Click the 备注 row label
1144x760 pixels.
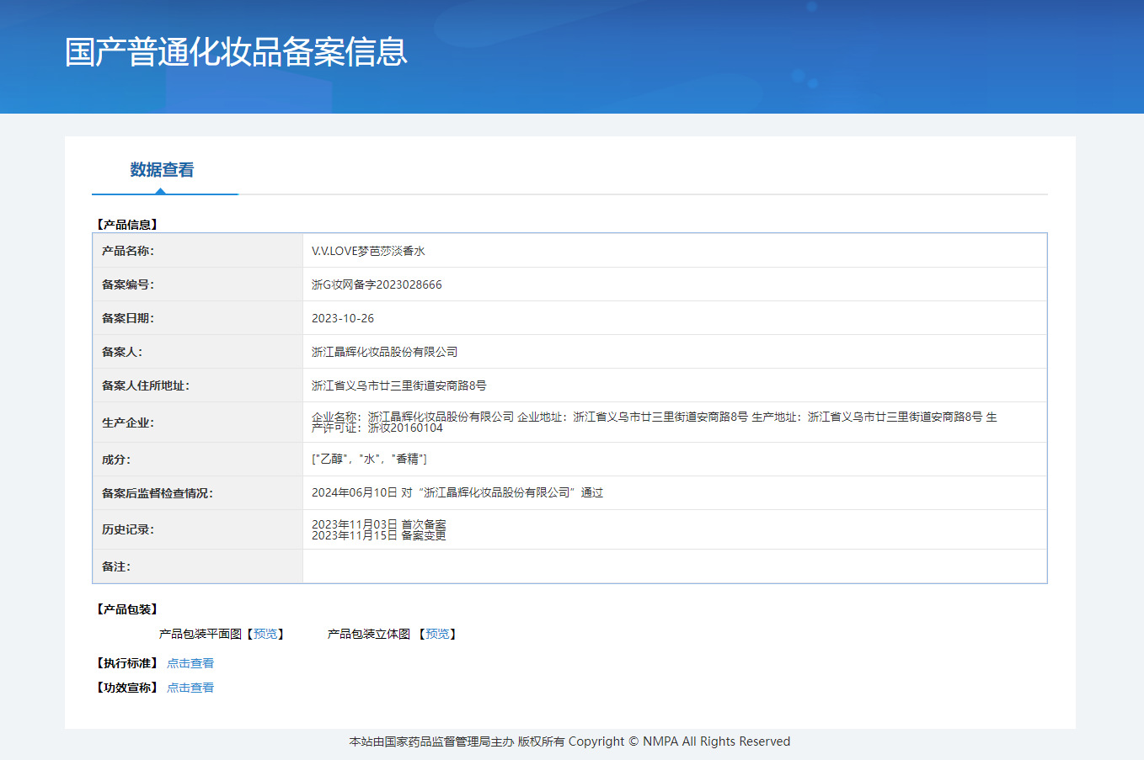click(x=116, y=566)
